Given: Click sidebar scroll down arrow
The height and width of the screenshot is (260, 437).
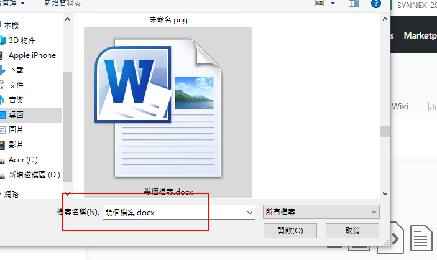Looking at the screenshot, I should click(x=67, y=193).
